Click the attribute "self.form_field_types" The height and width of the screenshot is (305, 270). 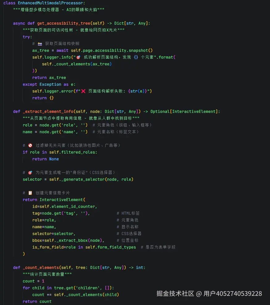coord(111,247)
